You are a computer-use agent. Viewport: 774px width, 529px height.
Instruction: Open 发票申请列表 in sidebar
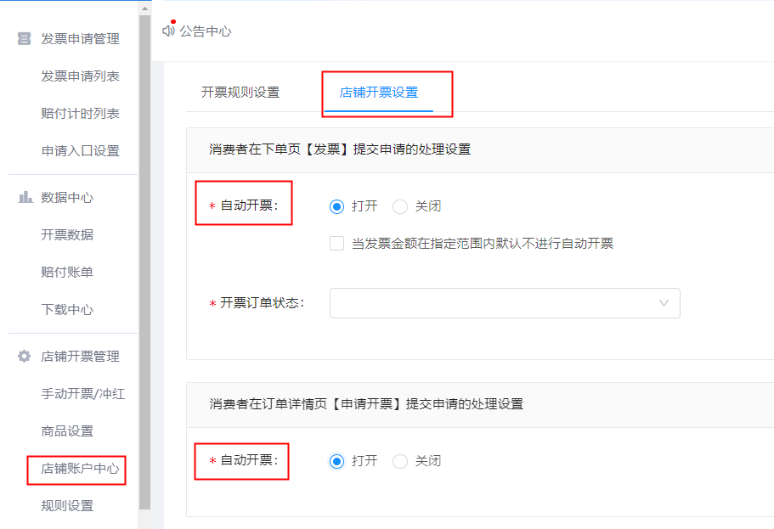(x=80, y=76)
